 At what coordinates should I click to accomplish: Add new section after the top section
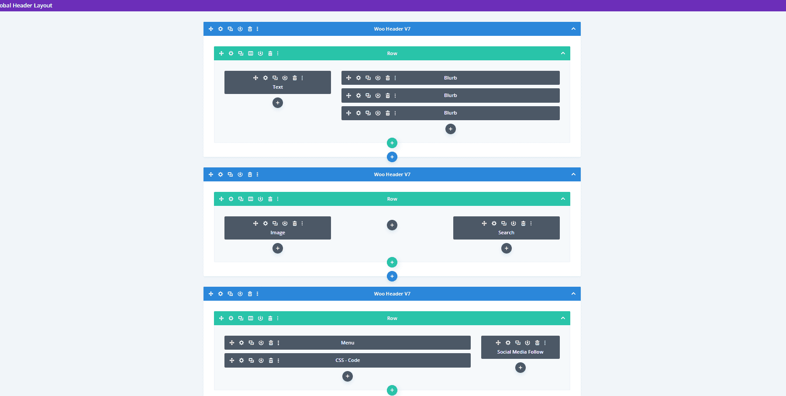tap(392, 157)
